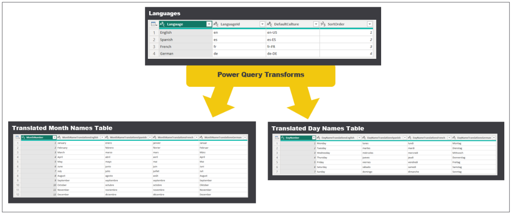Select the Language column header
The image size is (513, 216).
point(185,24)
